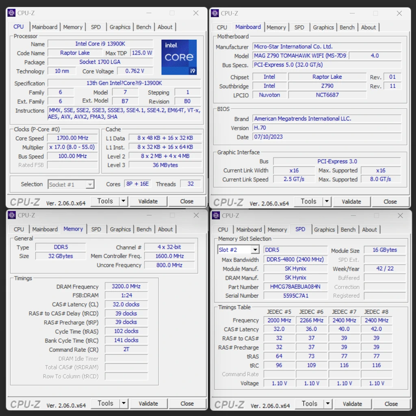Click Max Bandwidth value DDR5-4800 (2400 MHz)
Image resolution: width=416 pixels, height=416 pixels.
(x=295, y=259)
